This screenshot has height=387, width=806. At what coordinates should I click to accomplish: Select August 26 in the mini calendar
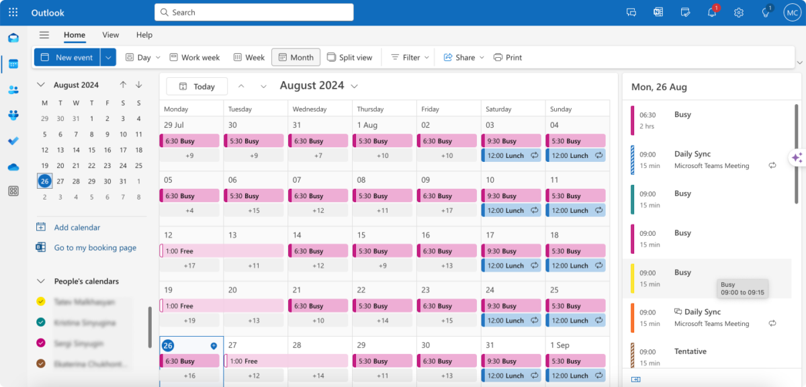(44, 181)
